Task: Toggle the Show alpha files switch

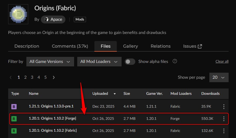Action: 130,61
